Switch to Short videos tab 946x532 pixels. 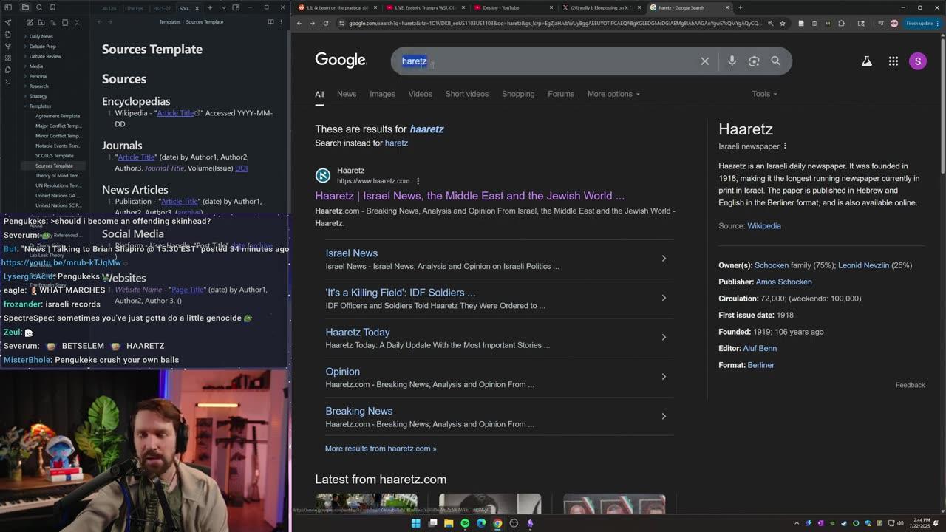pos(466,94)
